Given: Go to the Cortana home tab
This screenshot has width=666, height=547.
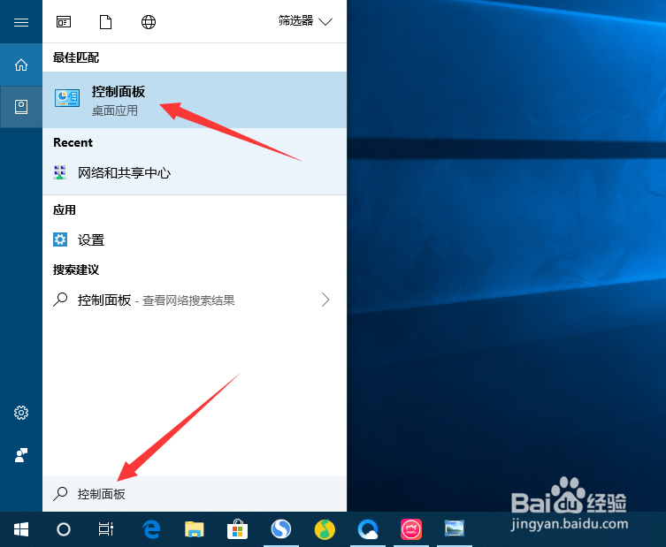Looking at the screenshot, I should point(21,65).
